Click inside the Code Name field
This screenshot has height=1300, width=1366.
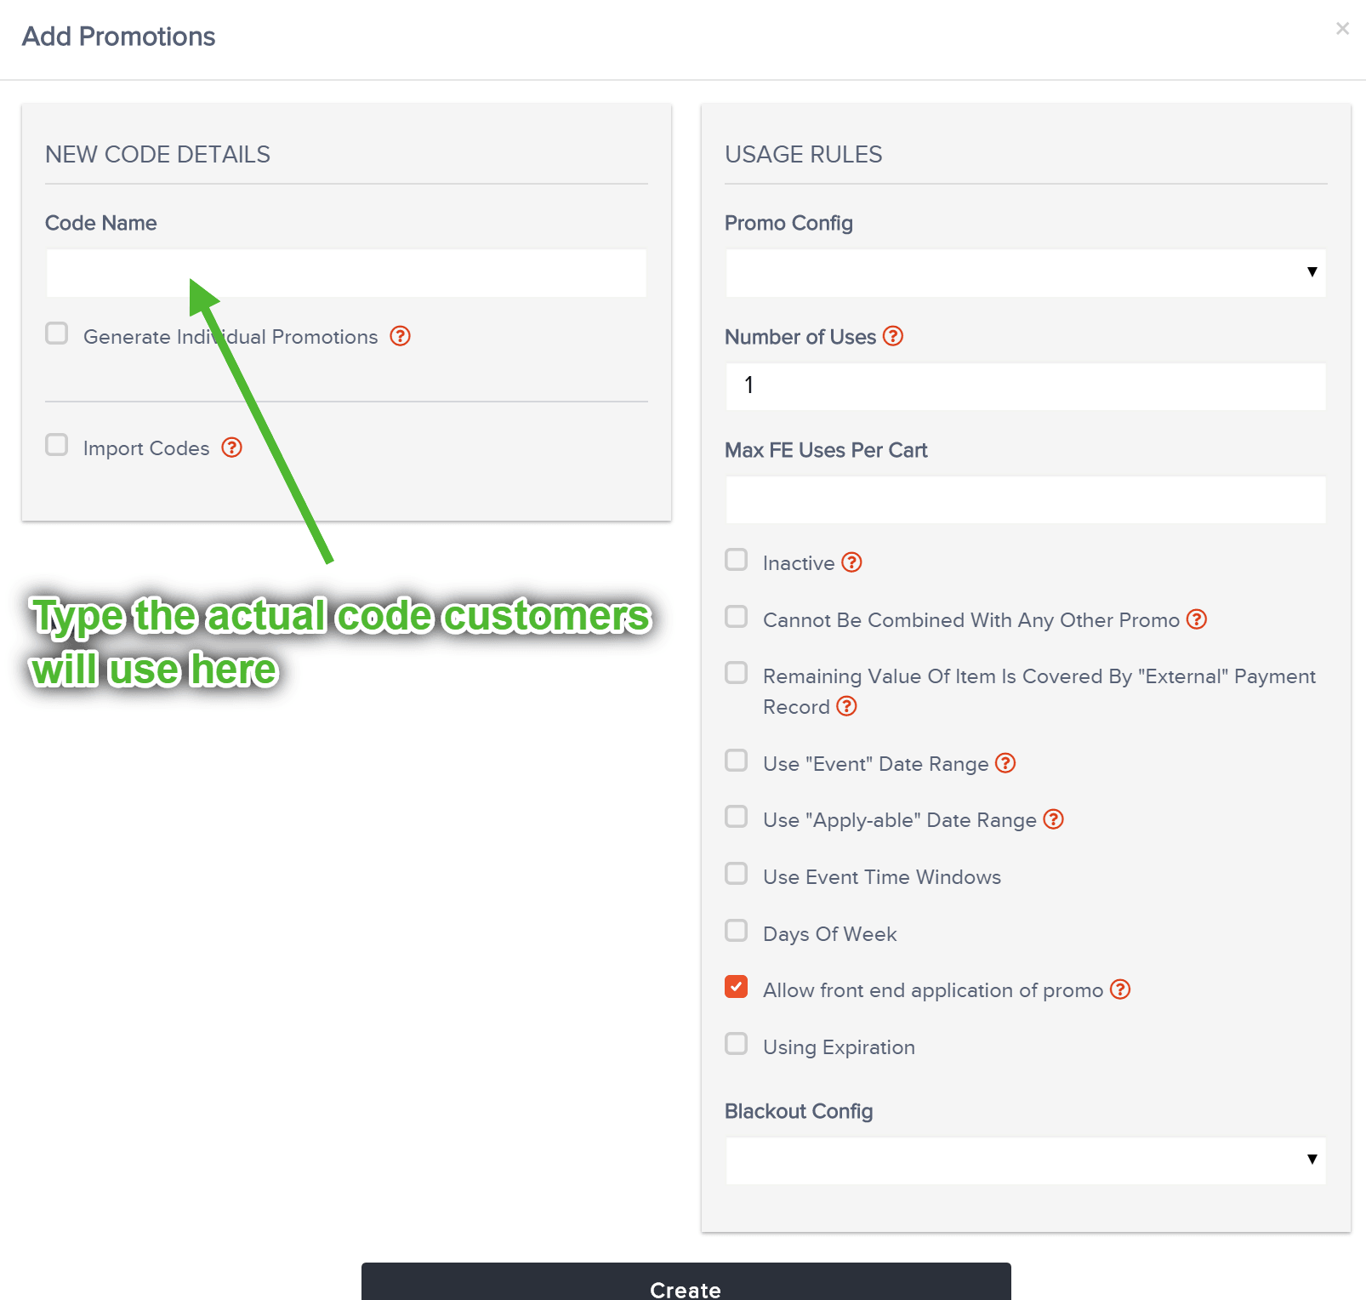(344, 272)
